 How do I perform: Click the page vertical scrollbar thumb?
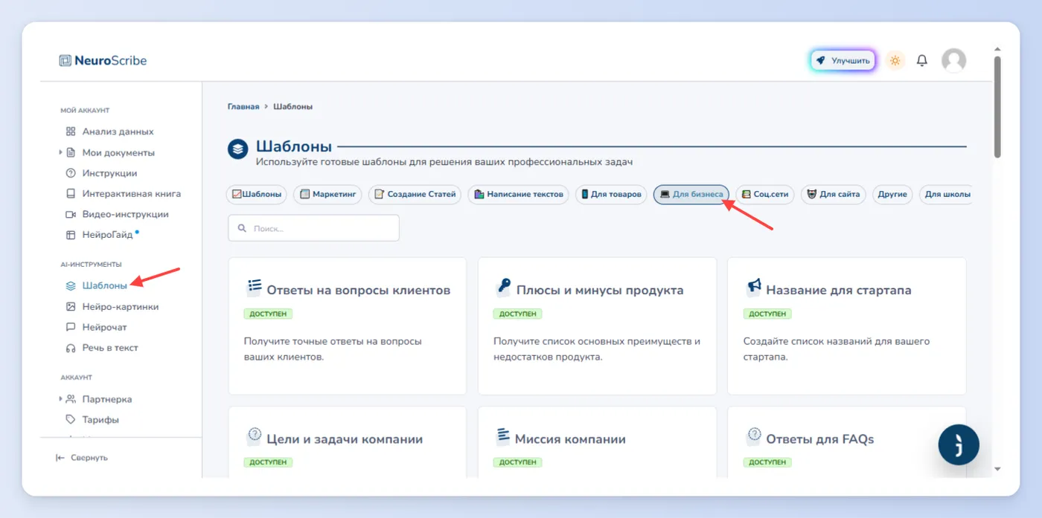pyautogui.click(x=997, y=108)
